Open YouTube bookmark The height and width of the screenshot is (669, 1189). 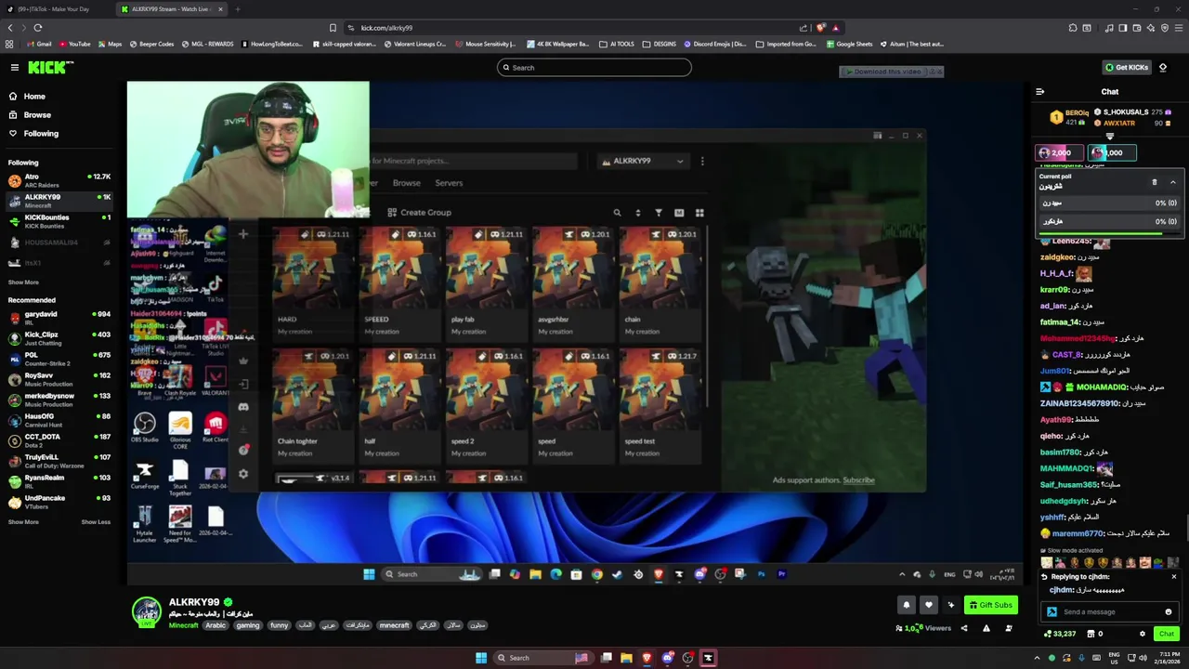(75, 44)
